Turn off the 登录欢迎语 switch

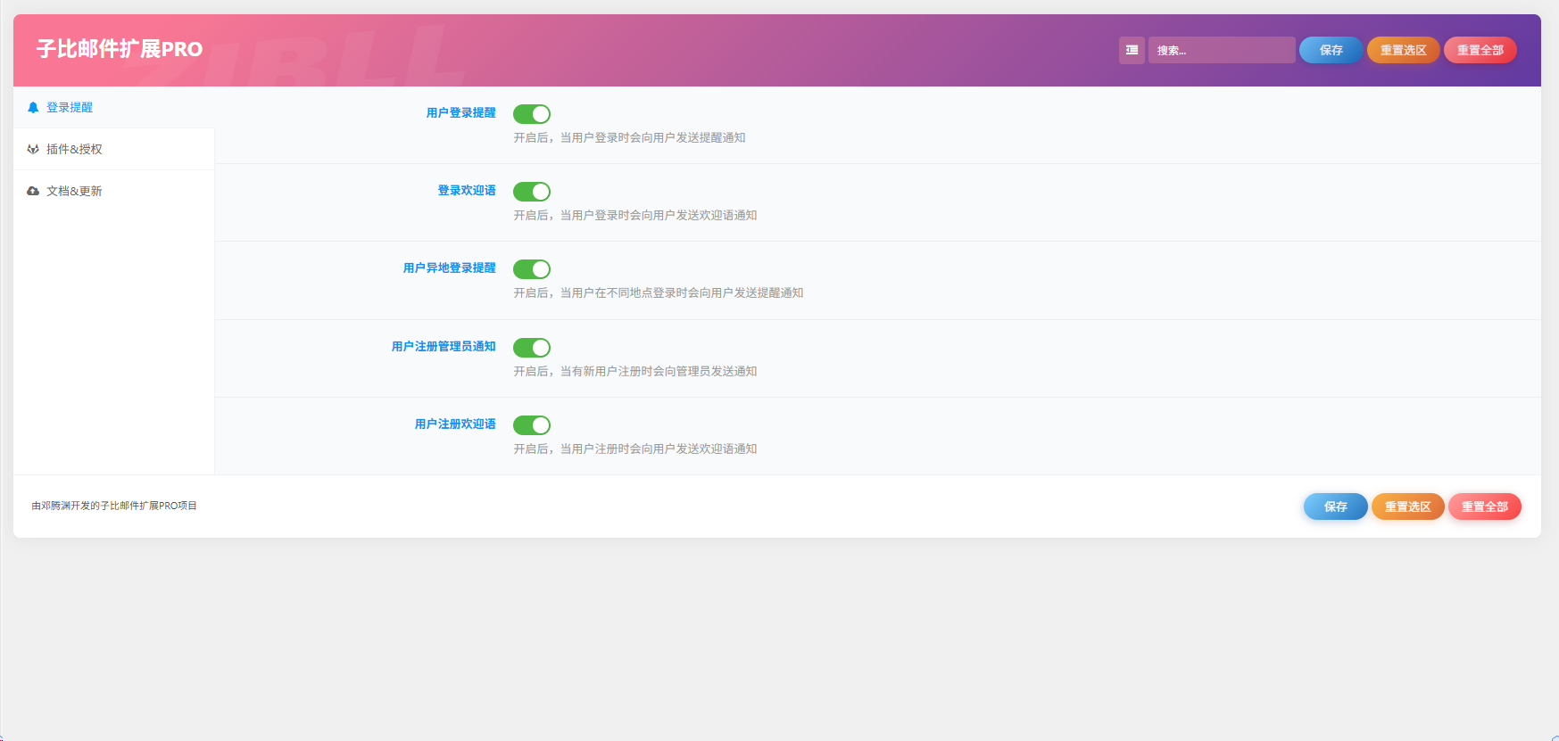point(532,192)
